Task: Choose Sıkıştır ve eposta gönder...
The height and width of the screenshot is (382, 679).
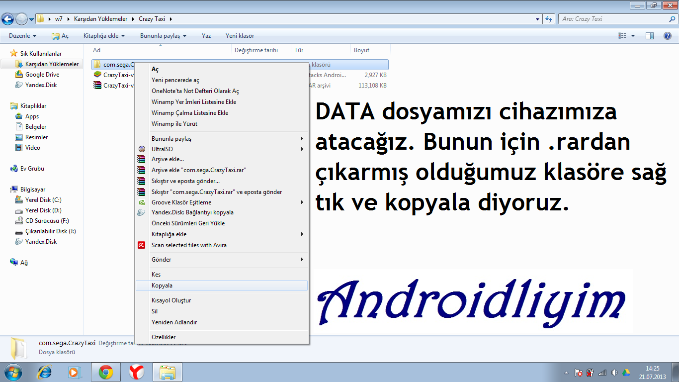Action: pos(222,181)
